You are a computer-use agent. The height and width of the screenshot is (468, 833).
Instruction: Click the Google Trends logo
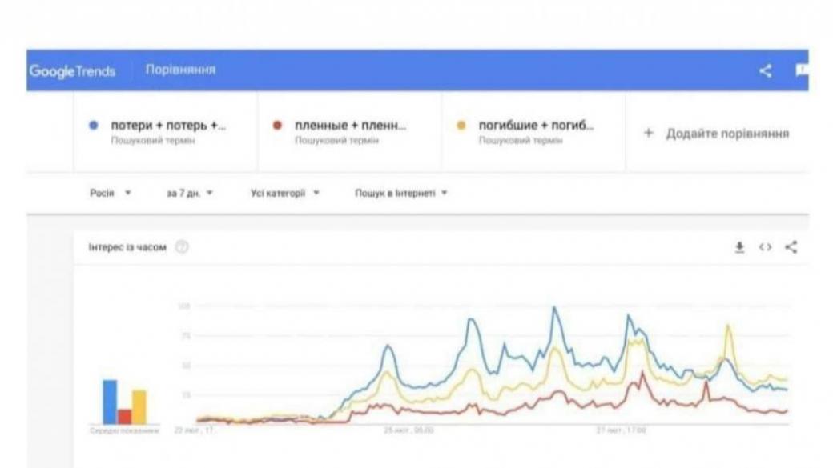point(72,71)
